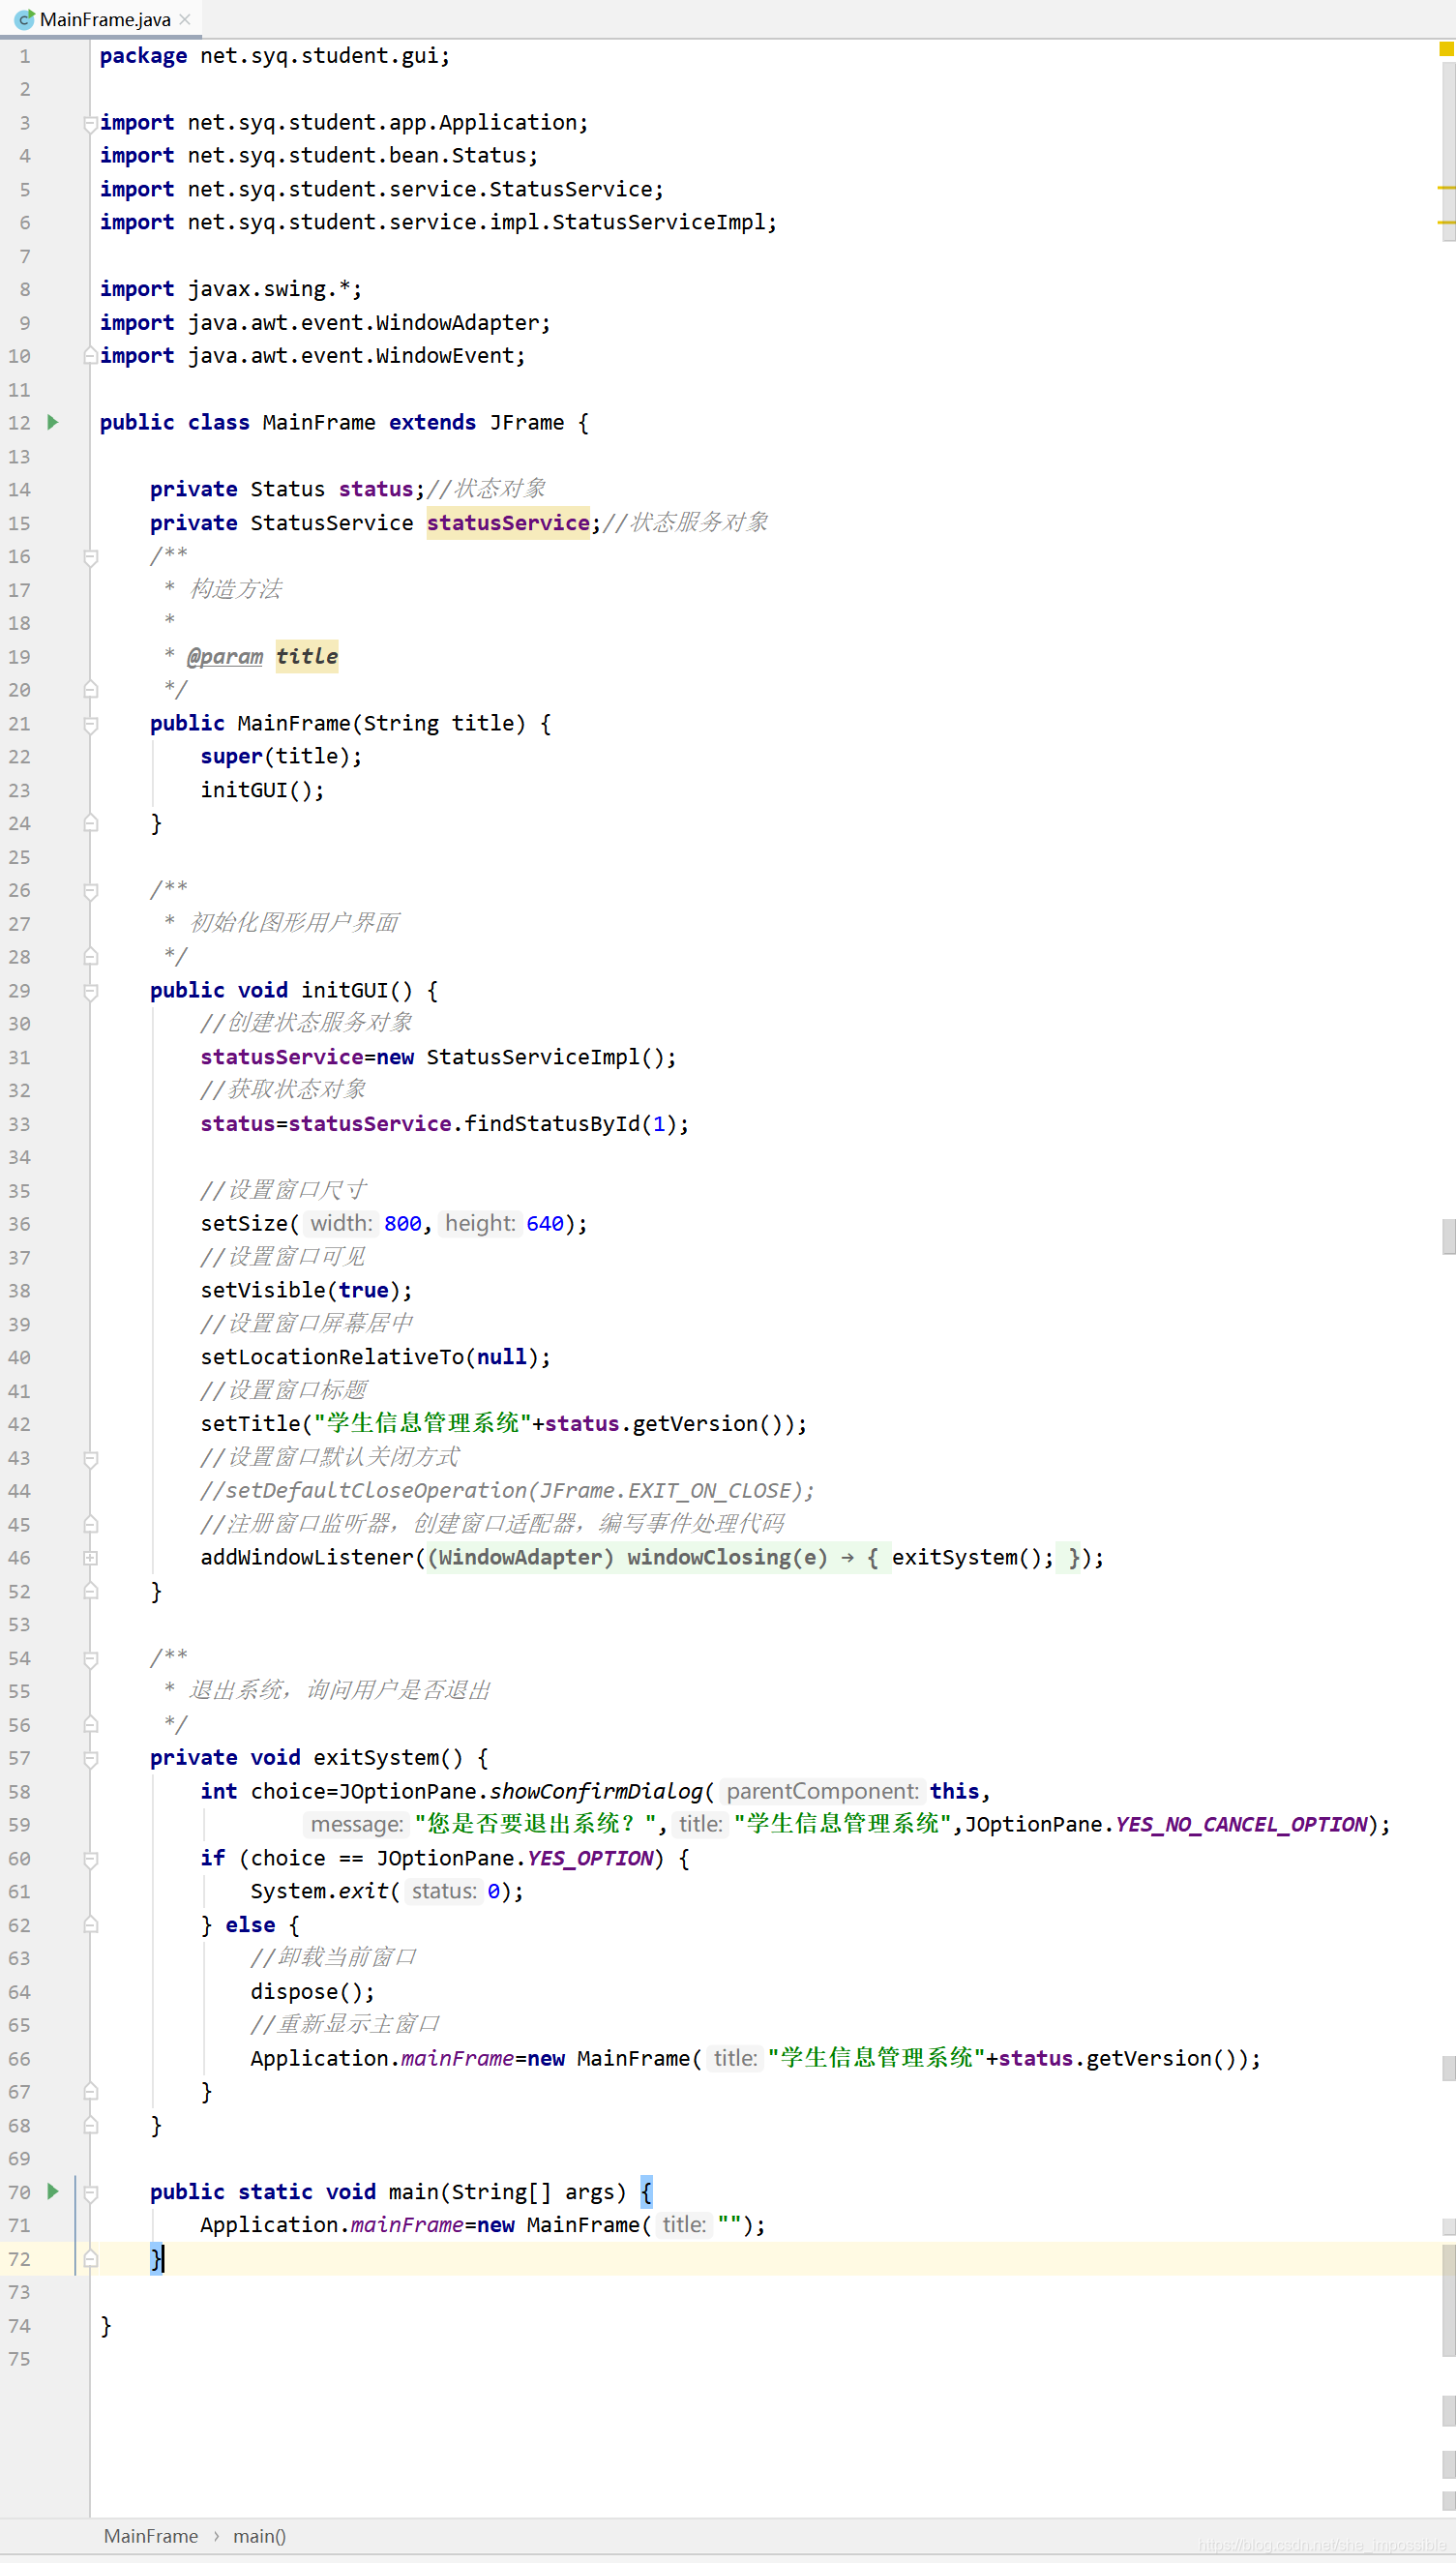Click YES_OPTION constant in if condition

click(590, 1858)
